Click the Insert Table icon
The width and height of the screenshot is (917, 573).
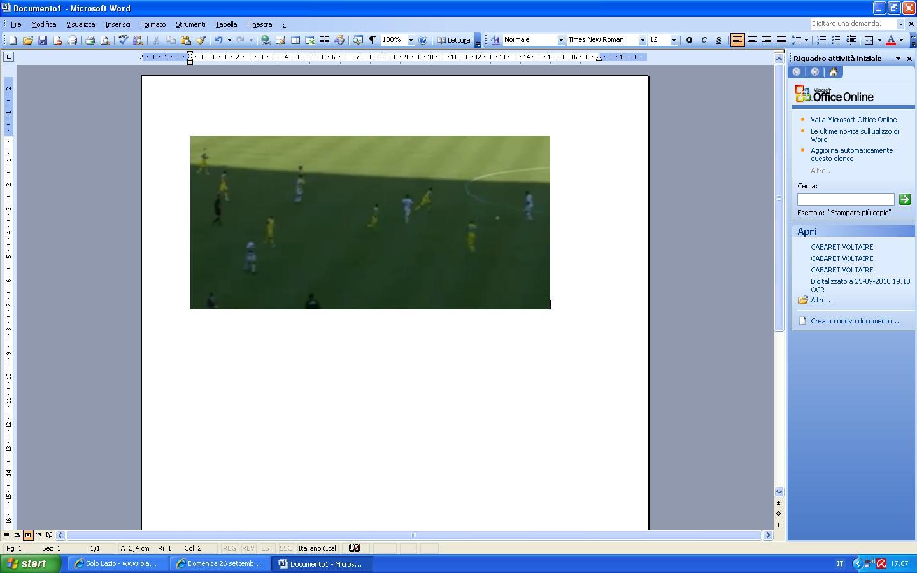point(295,40)
